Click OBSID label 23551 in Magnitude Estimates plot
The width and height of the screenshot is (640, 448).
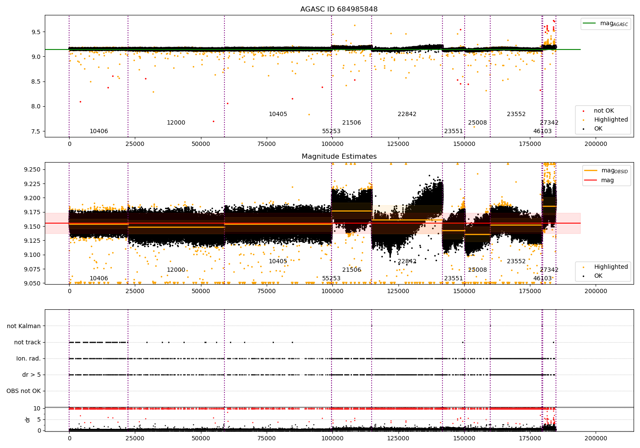tap(454, 279)
